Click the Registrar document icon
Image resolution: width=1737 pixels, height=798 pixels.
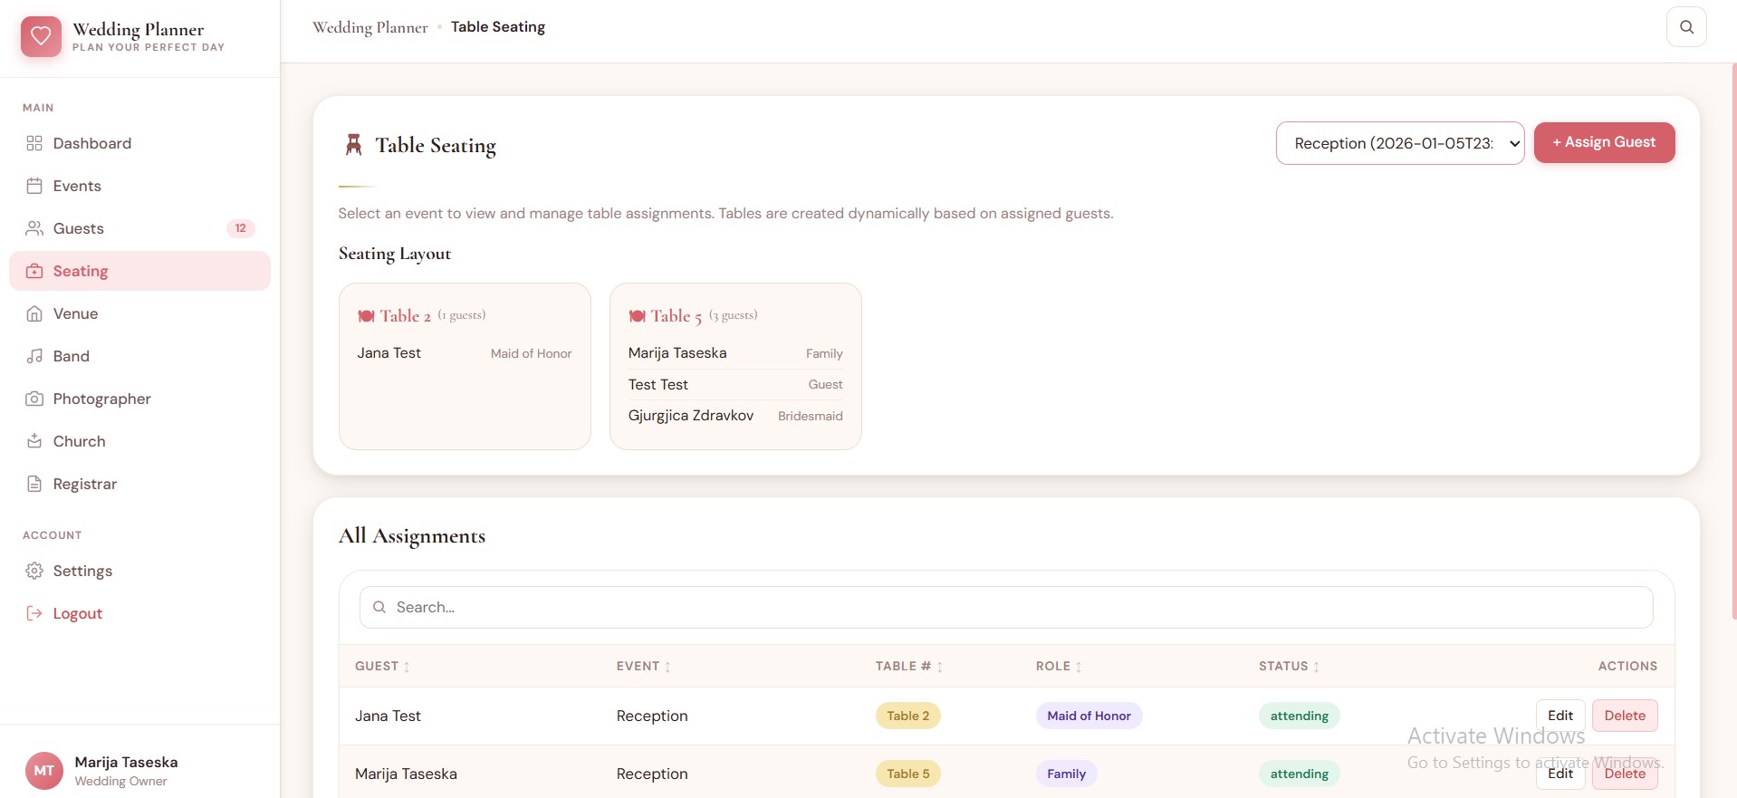click(x=34, y=484)
